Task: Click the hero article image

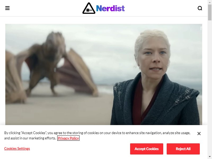Action: pyautogui.click(x=104, y=74)
